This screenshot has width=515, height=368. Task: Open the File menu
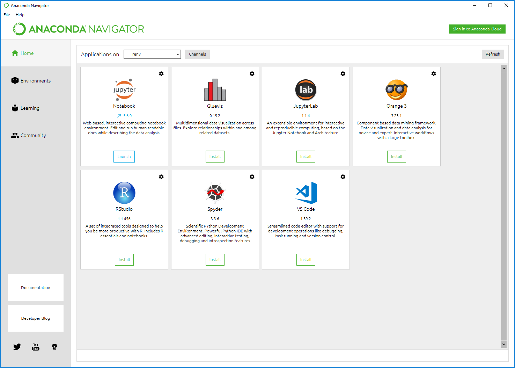tap(7, 15)
